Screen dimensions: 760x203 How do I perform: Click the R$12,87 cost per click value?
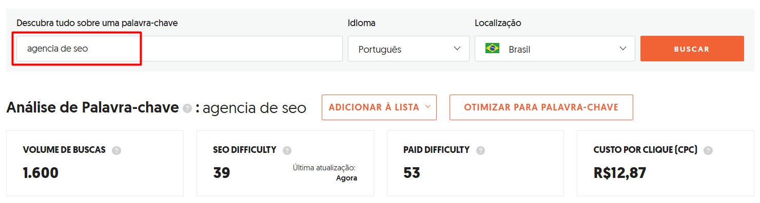click(x=620, y=173)
